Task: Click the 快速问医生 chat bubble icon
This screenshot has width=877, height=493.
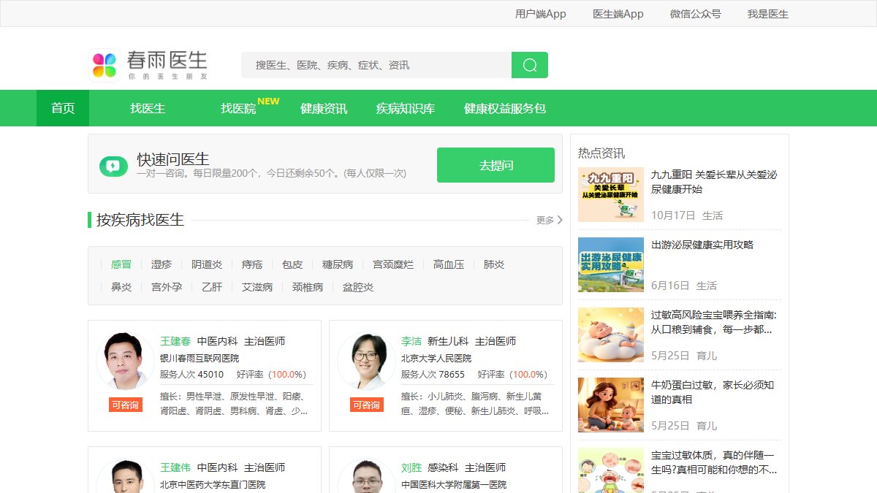Action: (x=113, y=166)
